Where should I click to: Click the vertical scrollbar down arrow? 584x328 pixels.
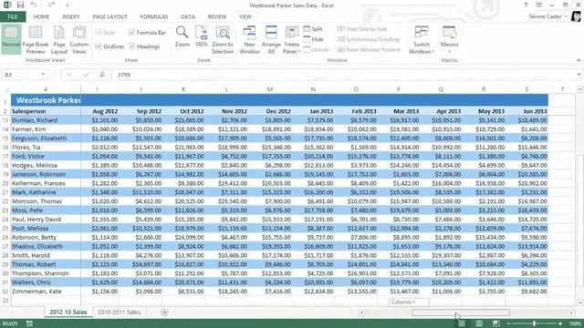[x=580, y=303]
